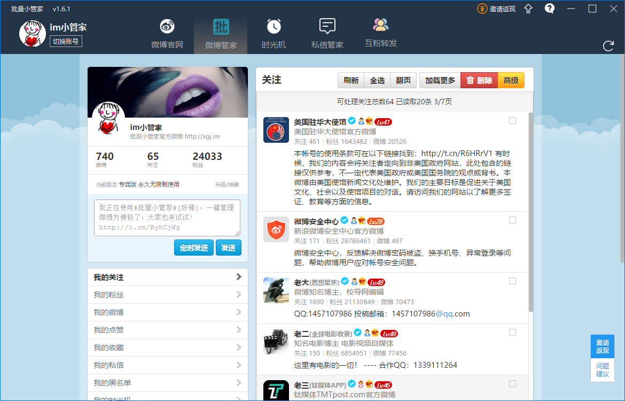625x401 pixels.
Task: Expand the 我的私信 chevron
Action: point(239,365)
